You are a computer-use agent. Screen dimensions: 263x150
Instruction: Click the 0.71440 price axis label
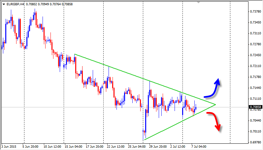256,88
